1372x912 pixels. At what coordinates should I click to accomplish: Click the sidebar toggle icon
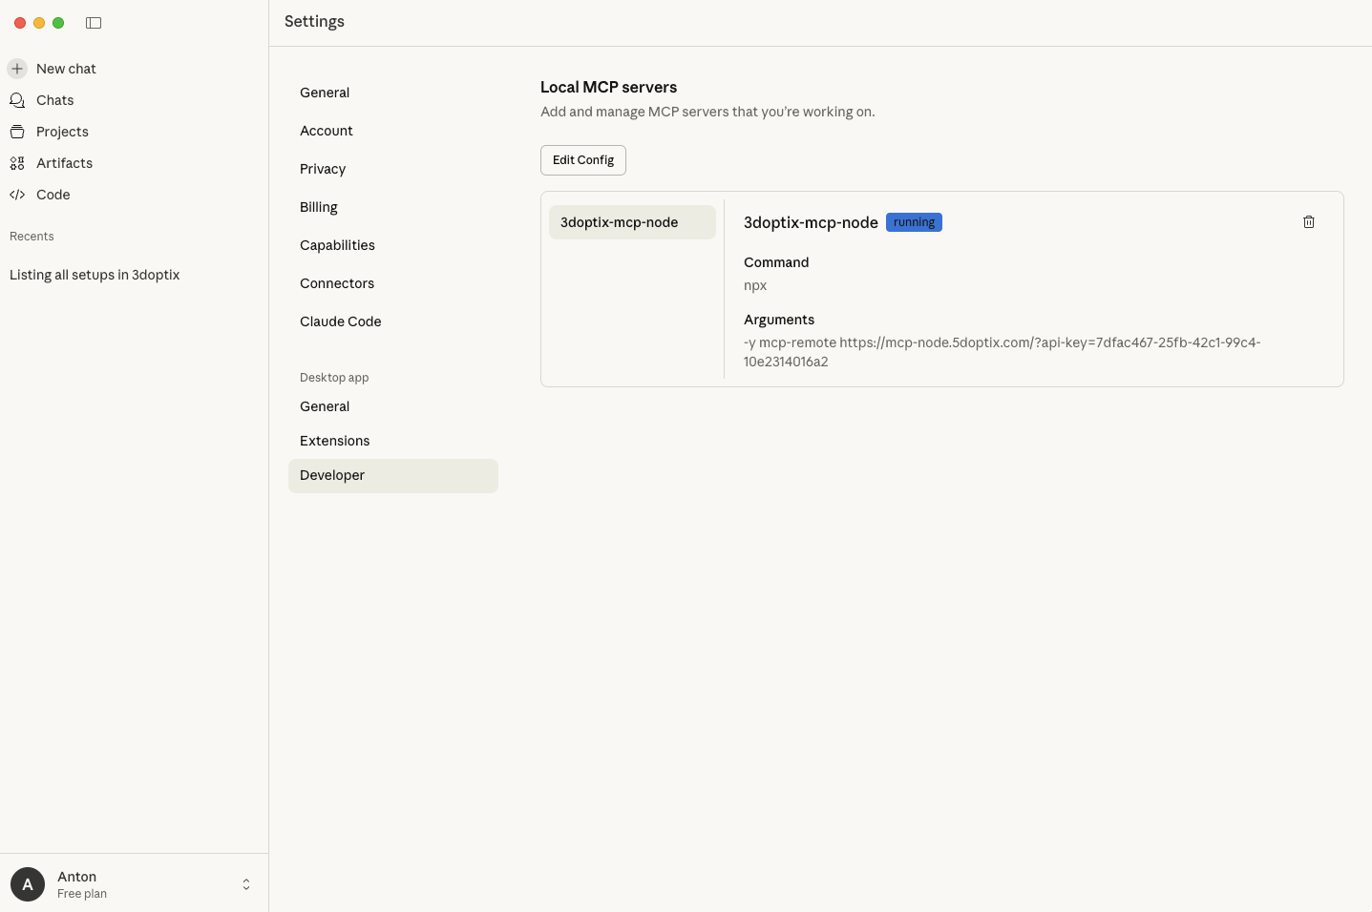(x=94, y=23)
